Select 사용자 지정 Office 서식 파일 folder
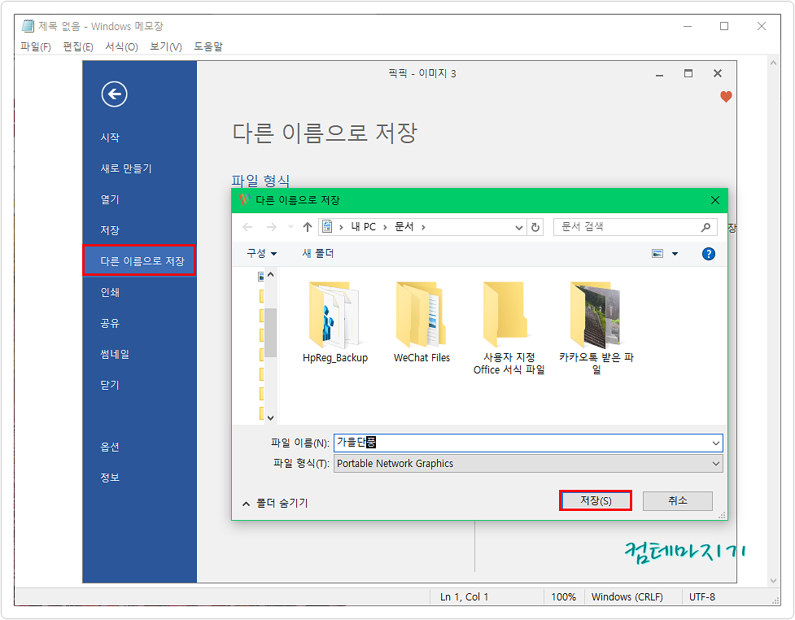795x620 pixels. pyautogui.click(x=509, y=327)
